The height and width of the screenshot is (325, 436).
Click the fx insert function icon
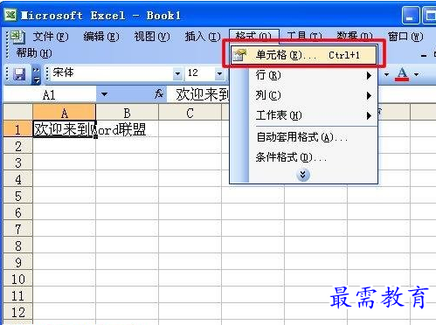click(159, 93)
